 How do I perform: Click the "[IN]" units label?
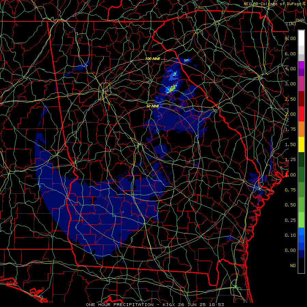tap(291, 24)
